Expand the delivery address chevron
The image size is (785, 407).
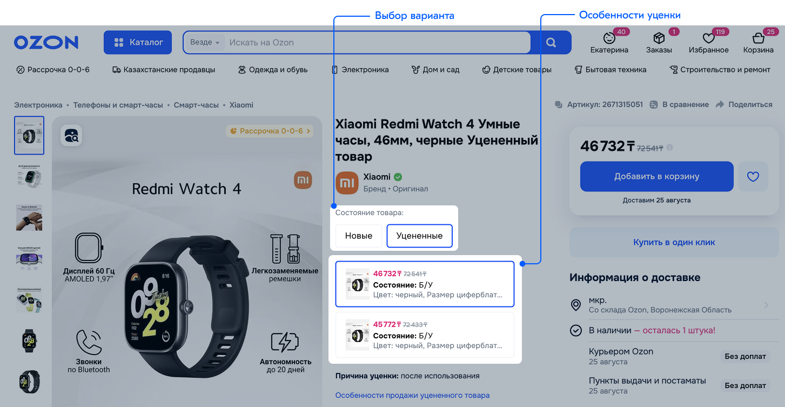(766, 305)
